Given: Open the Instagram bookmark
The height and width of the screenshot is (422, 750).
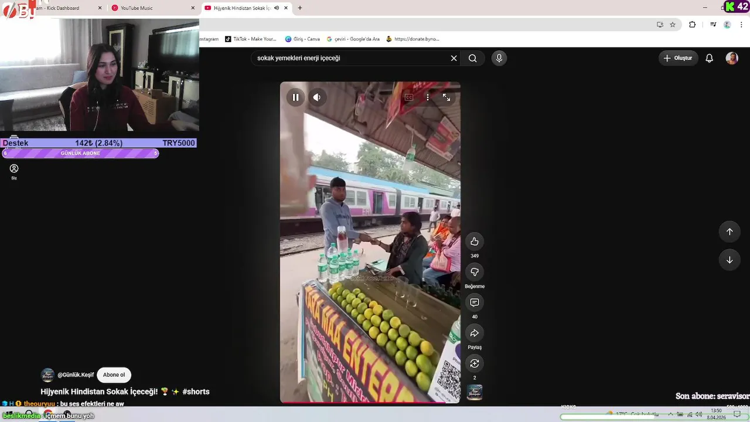Looking at the screenshot, I should coord(209,39).
